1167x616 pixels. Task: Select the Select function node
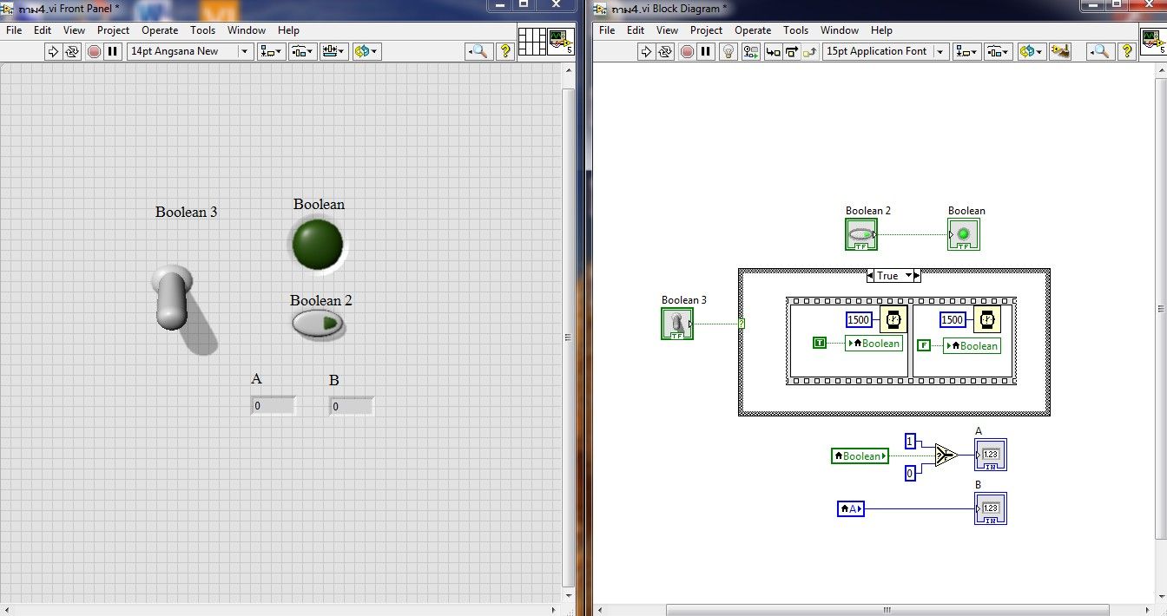[946, 454]
